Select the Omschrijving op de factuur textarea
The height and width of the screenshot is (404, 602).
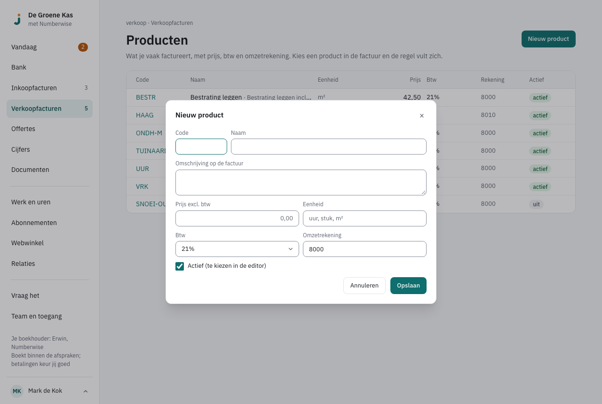point(301,182)
